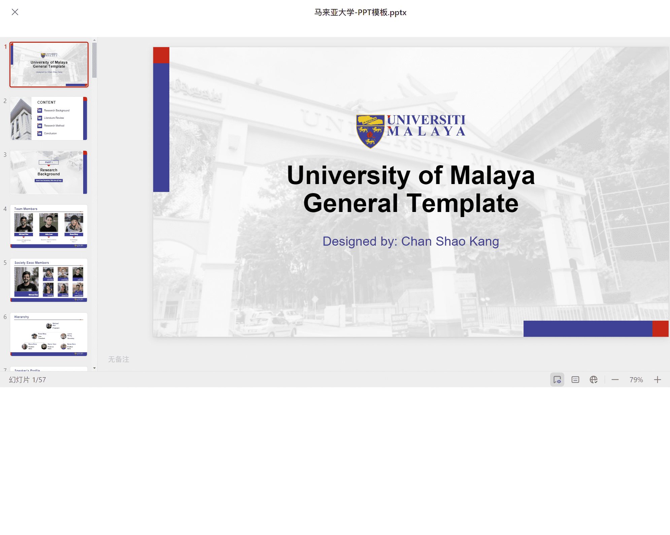The image size is (670, 535).
Task: Close the presentation preview with the X icon
Action: (x=15, y=12)
